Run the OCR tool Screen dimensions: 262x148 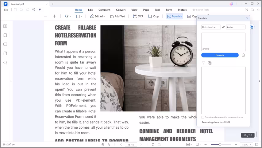point(138,16)
